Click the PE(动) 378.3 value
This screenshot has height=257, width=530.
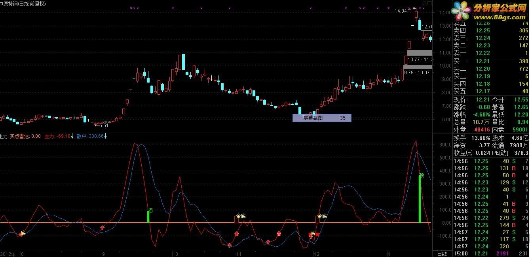(521, 153)
